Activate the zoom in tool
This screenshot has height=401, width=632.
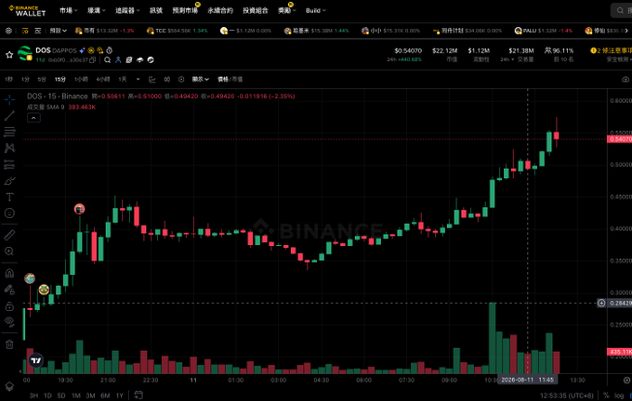pos(9,252)
